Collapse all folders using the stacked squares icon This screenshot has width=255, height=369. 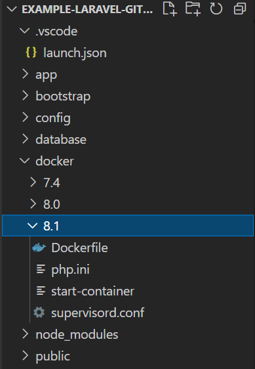(240, 9)
